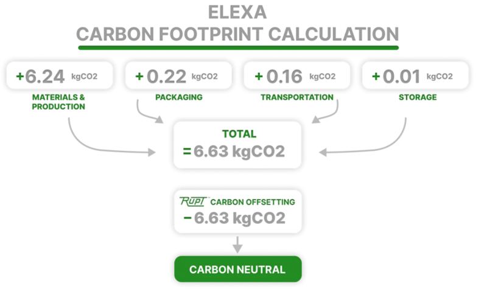Viewport: 487px width, 289px height.
Task: Click the plus sign before 0.16
Action: pos(258,77)
